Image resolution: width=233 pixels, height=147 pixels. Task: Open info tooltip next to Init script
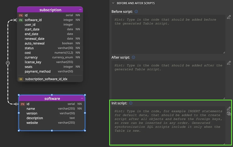131,103
